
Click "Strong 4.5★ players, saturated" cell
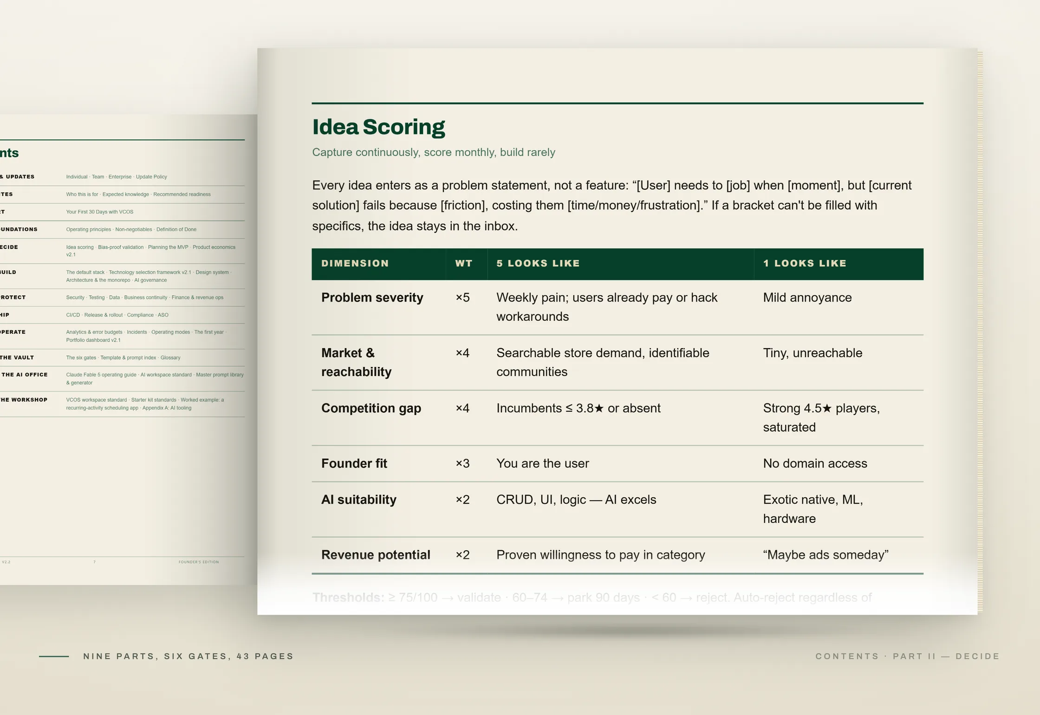click(x=821, y=417)
